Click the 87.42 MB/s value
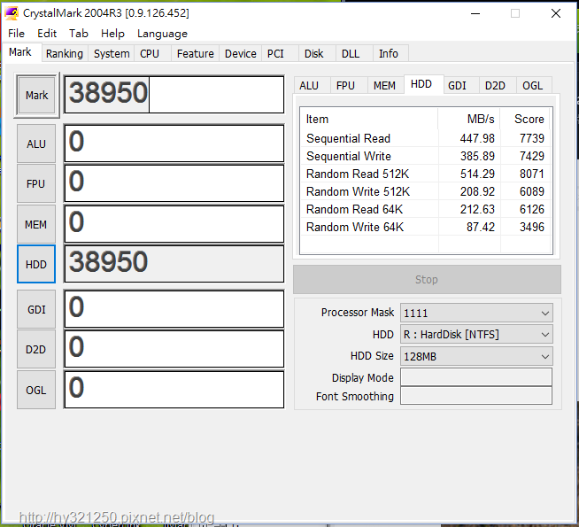Viewport: 579px width, 527px height. tap(481, 227)
